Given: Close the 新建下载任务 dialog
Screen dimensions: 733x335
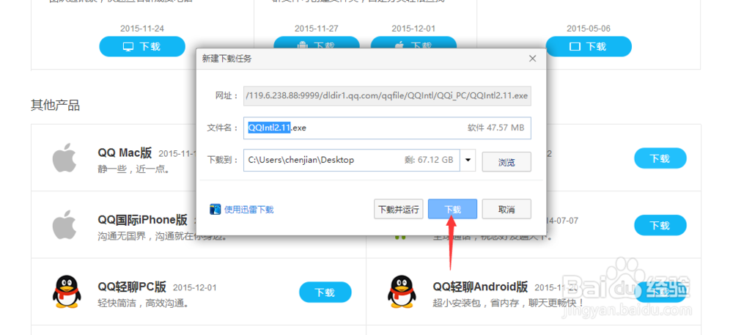Looking at the screenshot, I should pyautogui.click(x=532, y=59).
